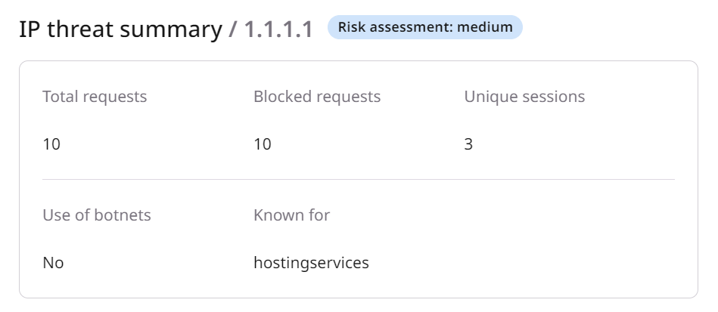Select the value 10 under Total requests

tap(51, 144)
